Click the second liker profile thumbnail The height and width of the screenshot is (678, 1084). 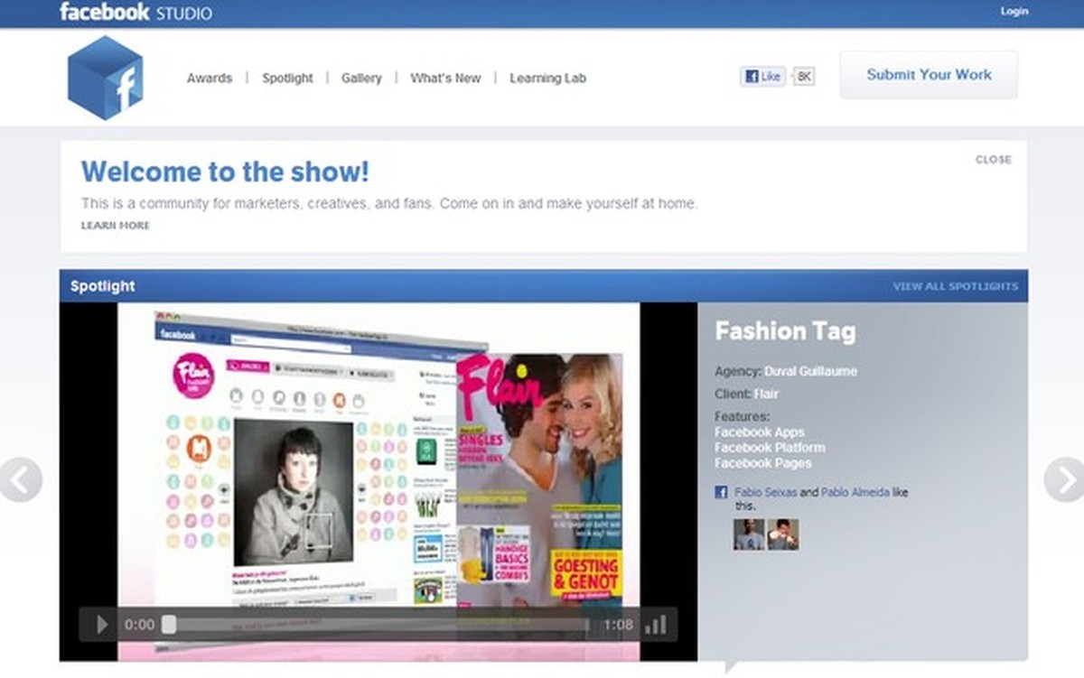[x=782, y=534]
